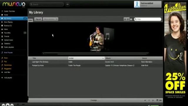This screenshot has width=188, height=106.
Task: Go to the previous page arrow
Action: pyautogui.click(x=145, y=100)
